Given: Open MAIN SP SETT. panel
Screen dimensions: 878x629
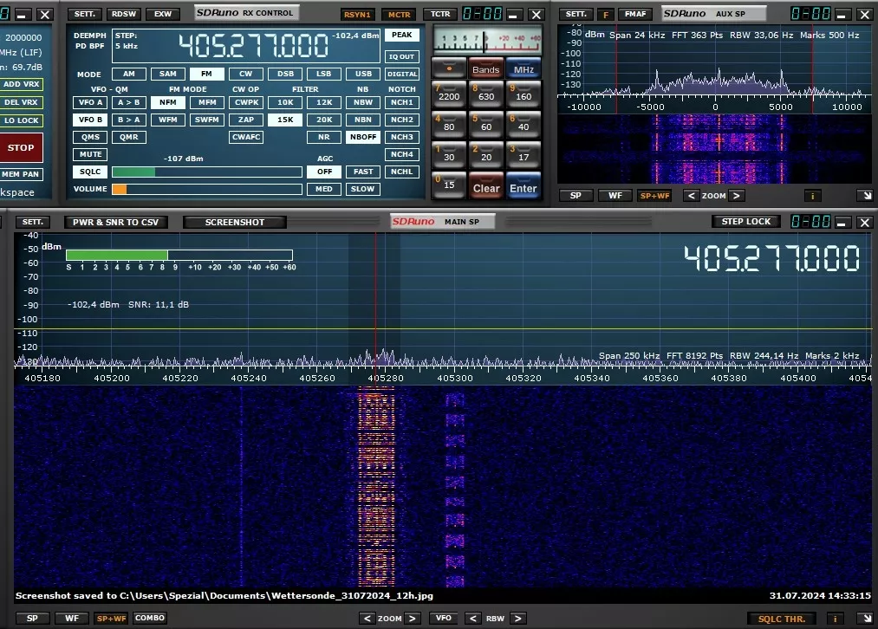Looking at the screenshot, I should point(32,222).
